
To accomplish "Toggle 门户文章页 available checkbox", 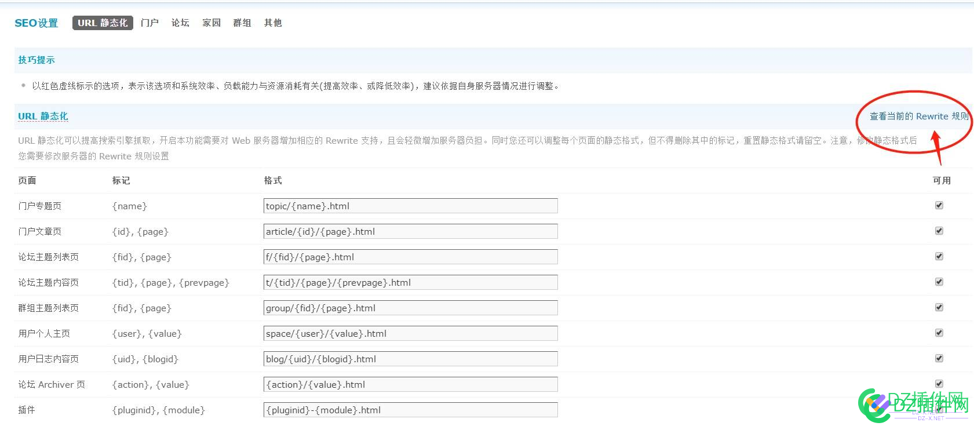I will 939,231.
